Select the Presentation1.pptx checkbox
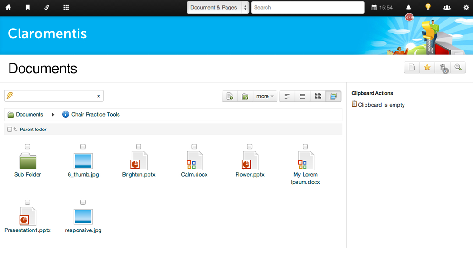The width and height of the screenshot is (473, 260). tap(28, 202)
